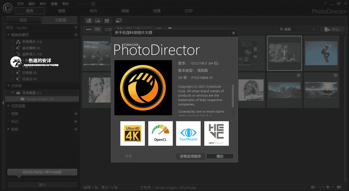The image size is (349, 191).
Task: Select list view layout icon
Action: [97, 29]
